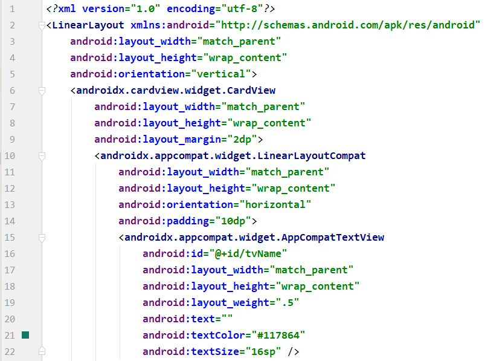This screenshot has width=488, height=361.
Task: Click line number 20 in gutter
Action: (10, 319)
